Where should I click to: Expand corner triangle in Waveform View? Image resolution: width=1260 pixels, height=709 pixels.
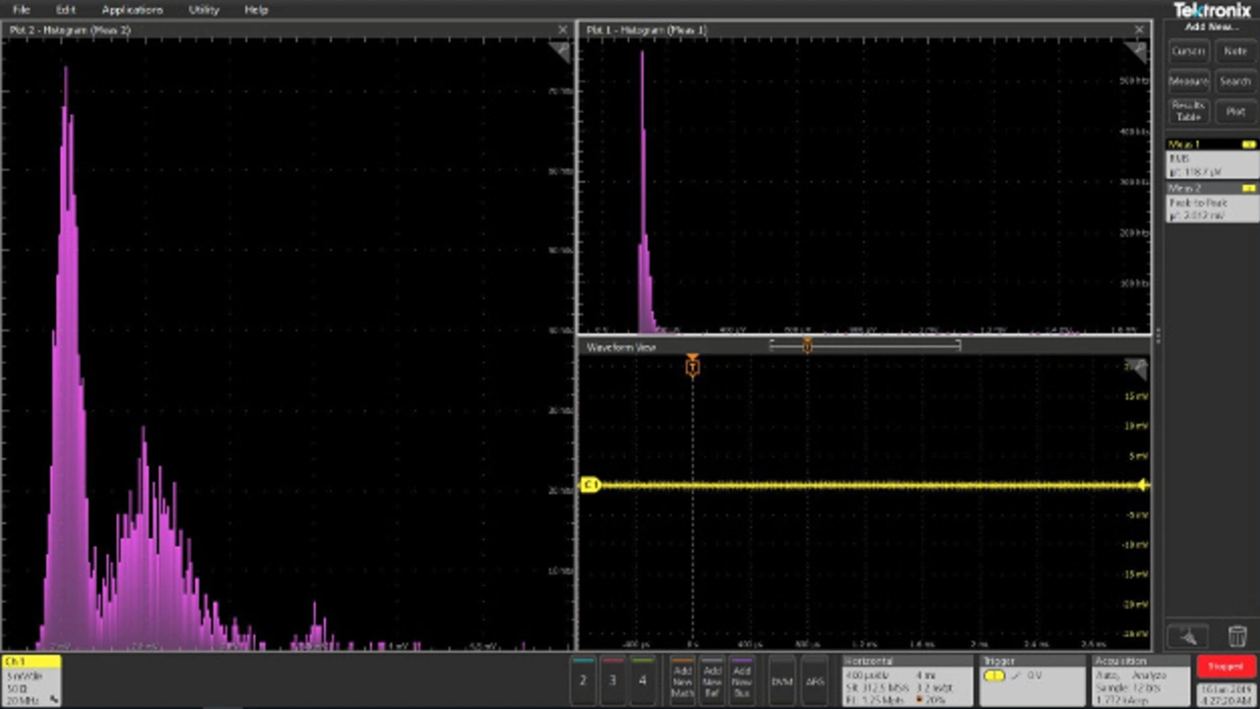[1137, 369]
